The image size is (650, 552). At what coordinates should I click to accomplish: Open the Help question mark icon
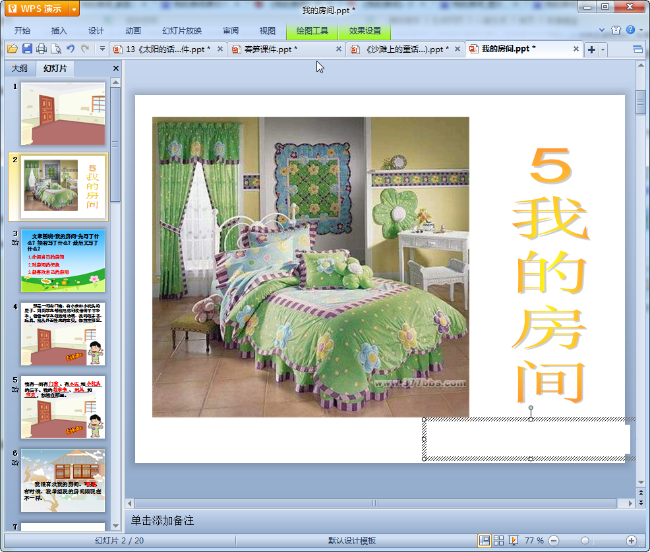tap(630, 30)
